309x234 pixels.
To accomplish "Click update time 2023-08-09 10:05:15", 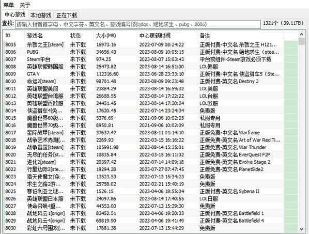I will point(162,52).
